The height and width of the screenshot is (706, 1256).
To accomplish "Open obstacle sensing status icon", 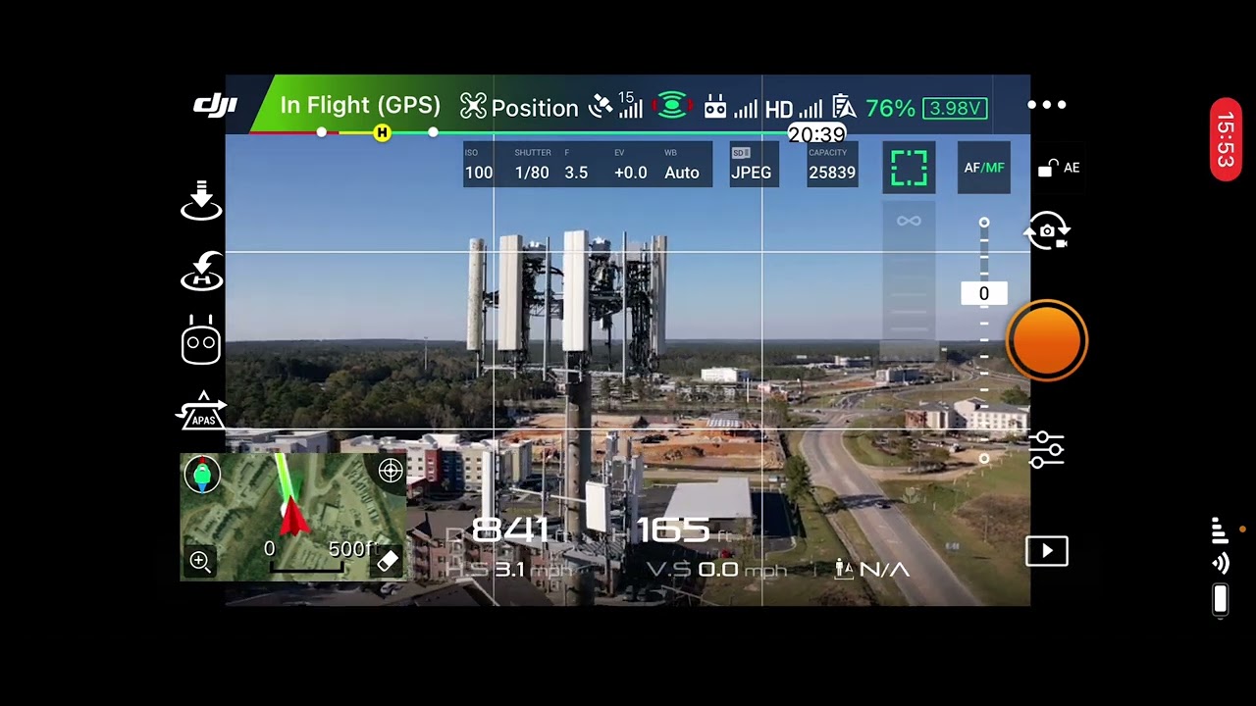I will tap(672, 105).
